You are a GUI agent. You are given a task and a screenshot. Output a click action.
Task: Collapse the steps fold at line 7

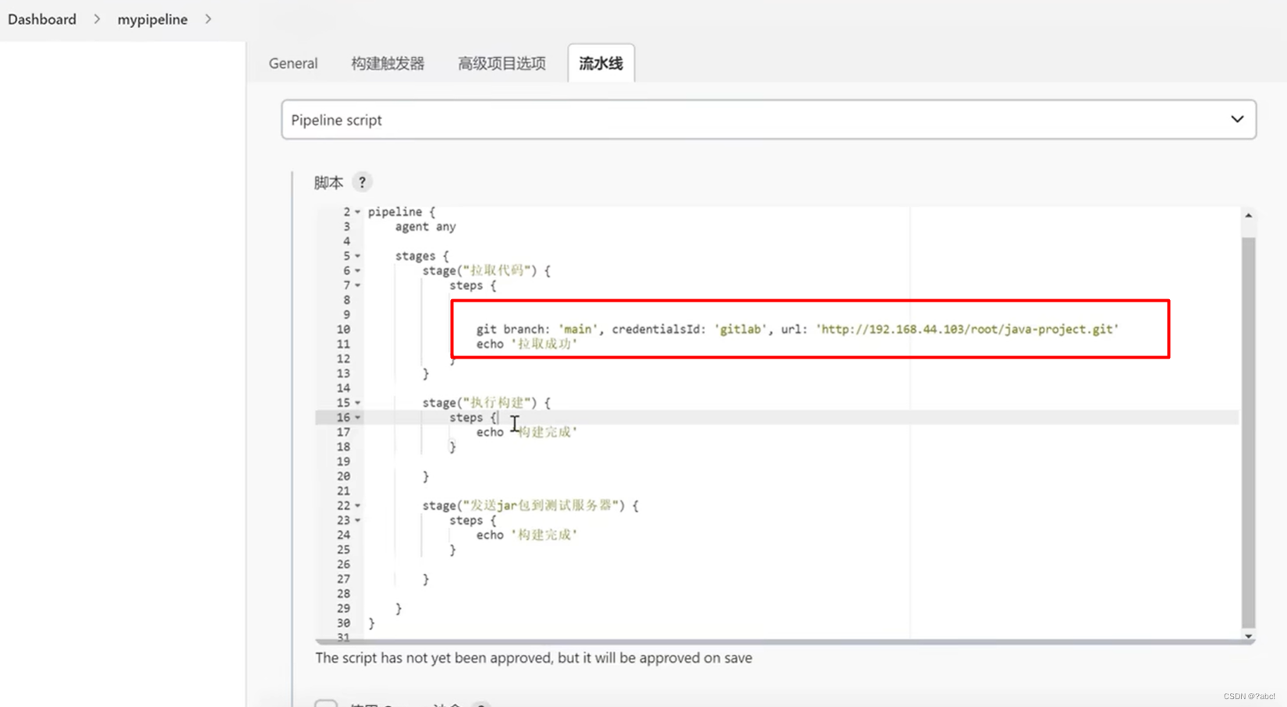(x=358, y=285)
